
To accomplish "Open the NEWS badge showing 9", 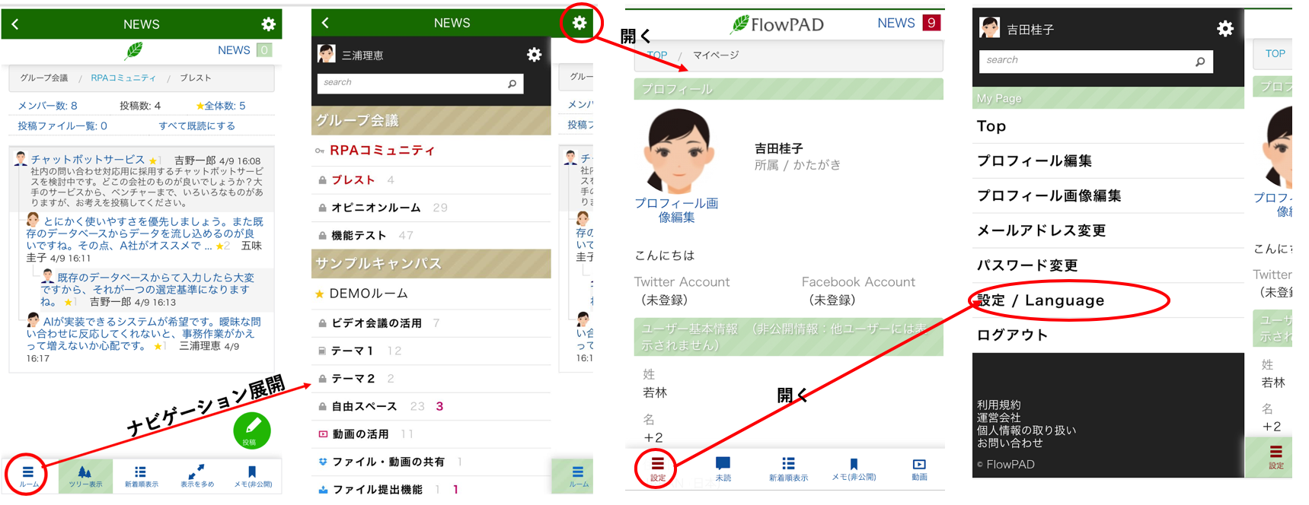I will pyautogui.click(x=931, y=23).
